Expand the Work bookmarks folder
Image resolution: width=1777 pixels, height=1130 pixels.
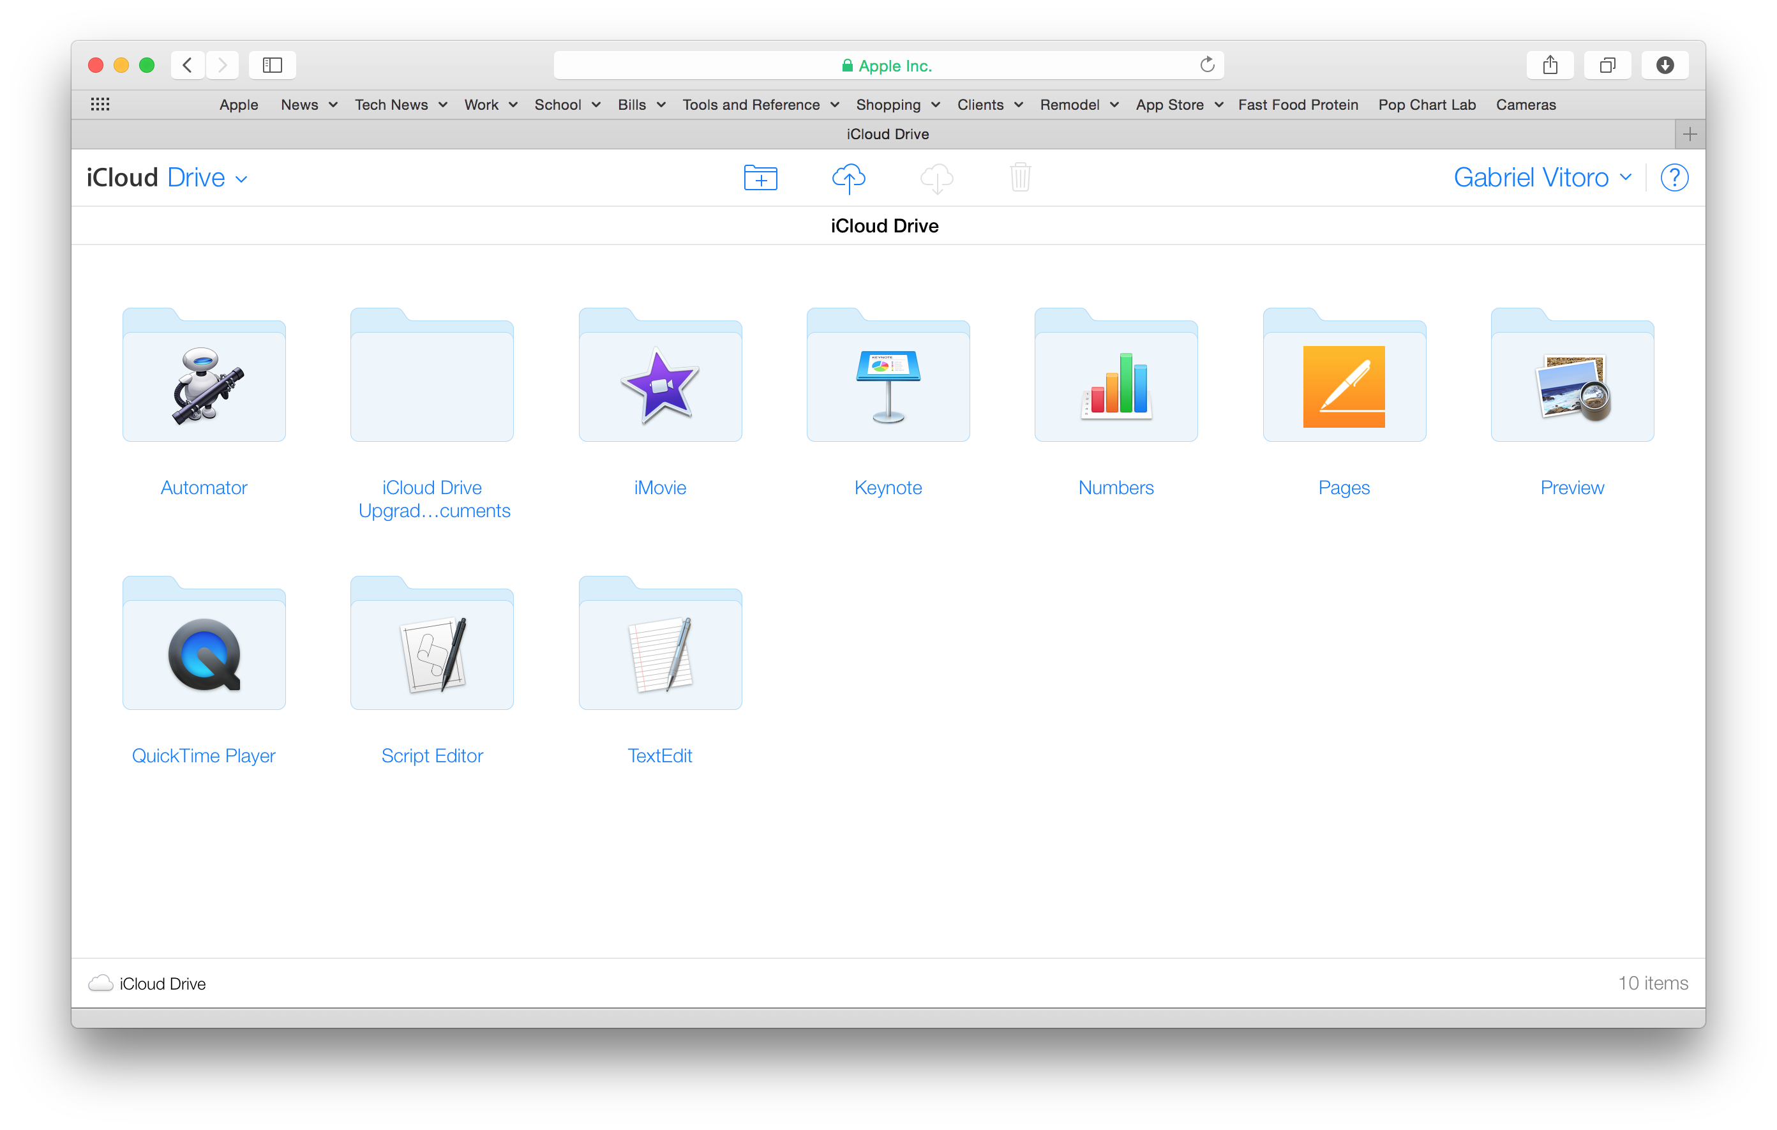[x=490, y=105]
